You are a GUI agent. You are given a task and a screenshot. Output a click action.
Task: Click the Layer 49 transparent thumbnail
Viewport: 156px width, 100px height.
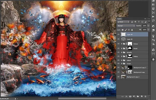pyautogui.click(x=123, y=34)
